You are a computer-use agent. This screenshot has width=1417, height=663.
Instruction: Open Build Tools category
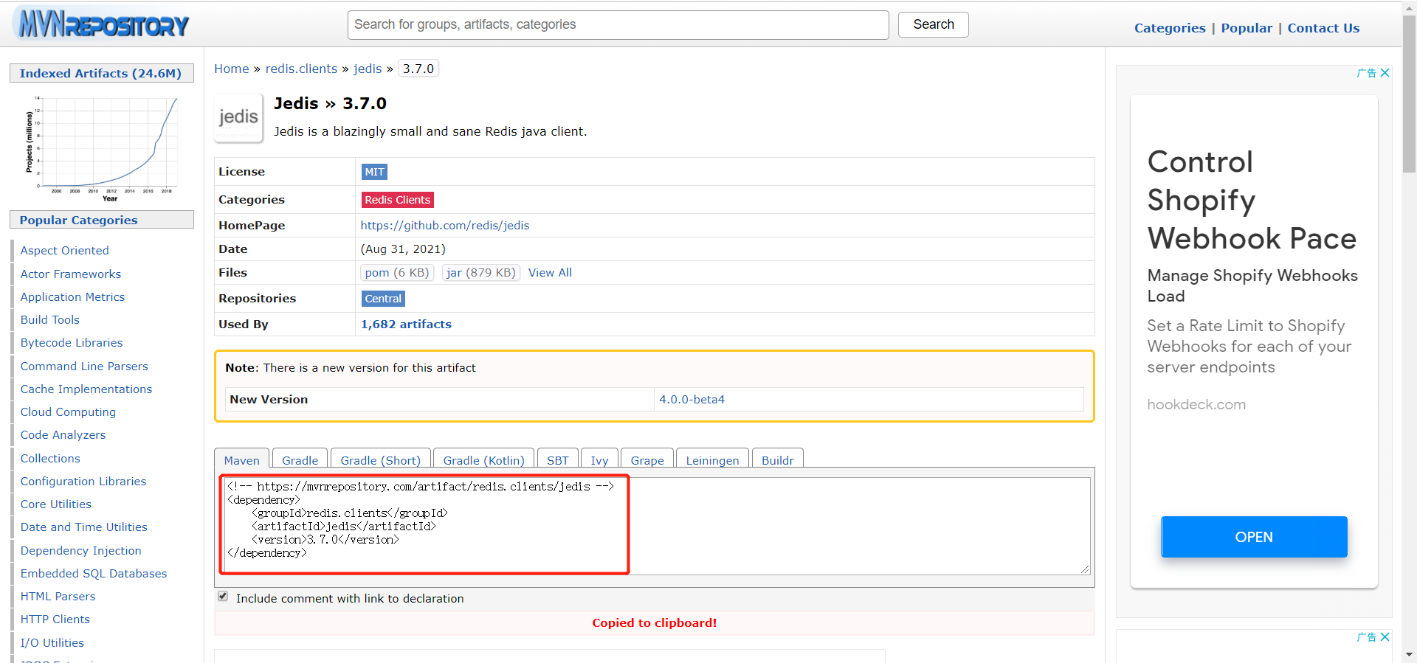(x=49, y=320)
